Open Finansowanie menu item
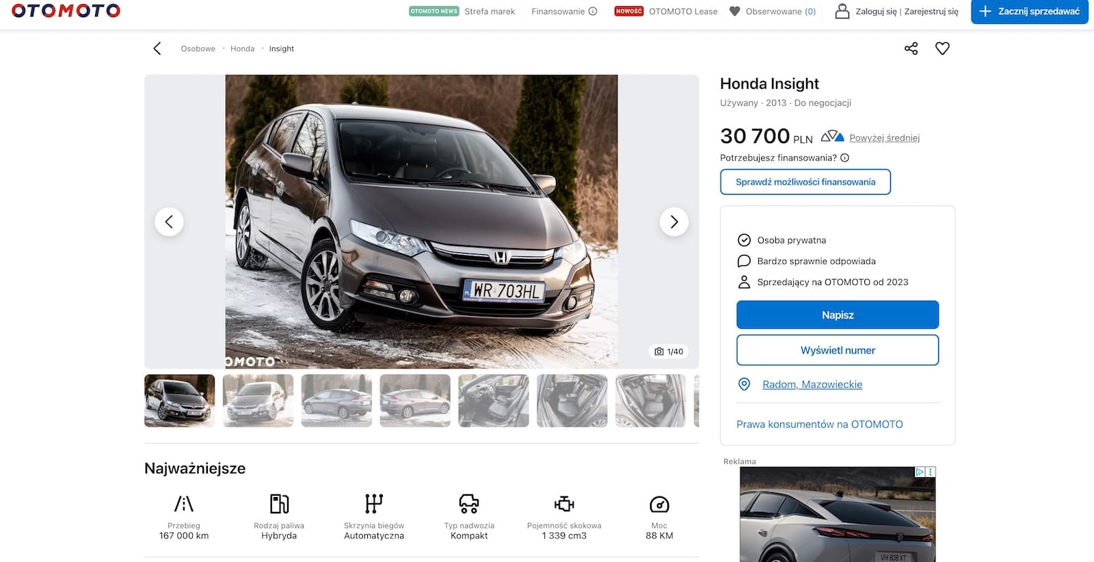Screen dimensions: 1094x562 click(x=558, y=11)
